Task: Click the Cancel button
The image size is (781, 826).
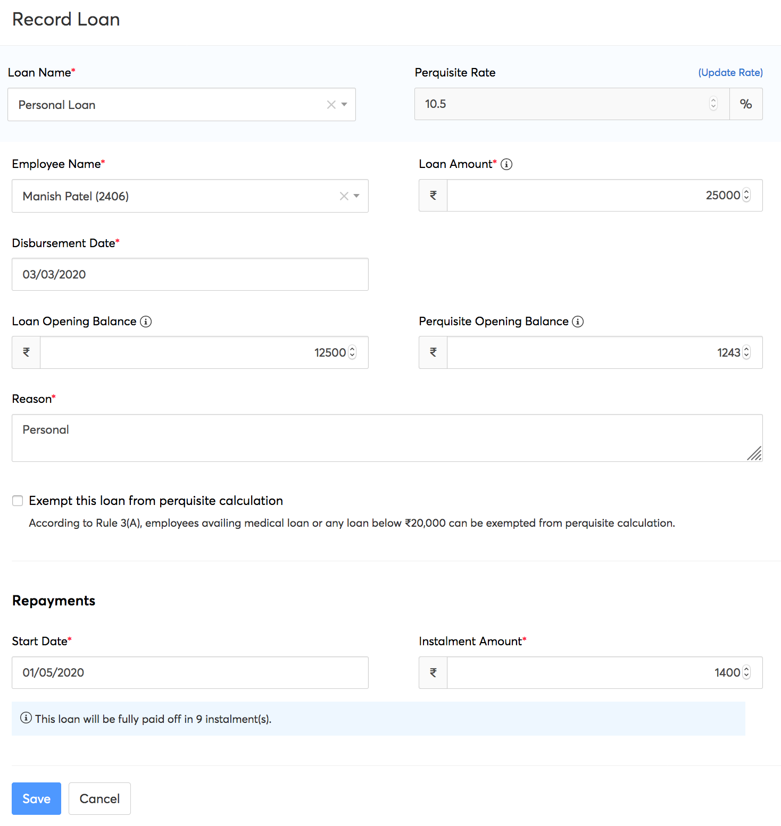Action: click(x=99, y=798)
